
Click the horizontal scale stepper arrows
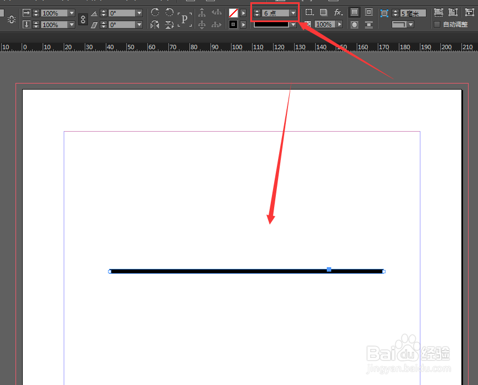(36, 13)
